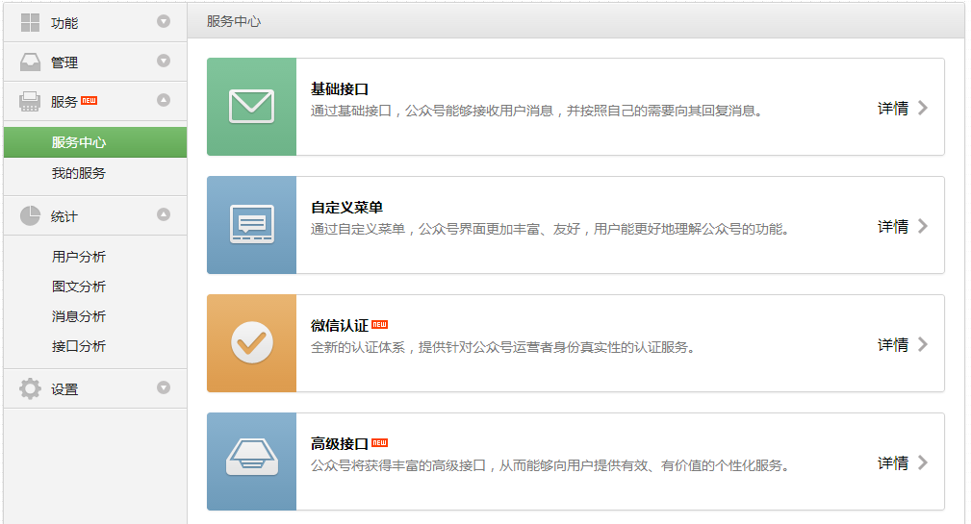971x524 pixels.
Task: Click the 统计 menu label
Action: tap(64, 216)
